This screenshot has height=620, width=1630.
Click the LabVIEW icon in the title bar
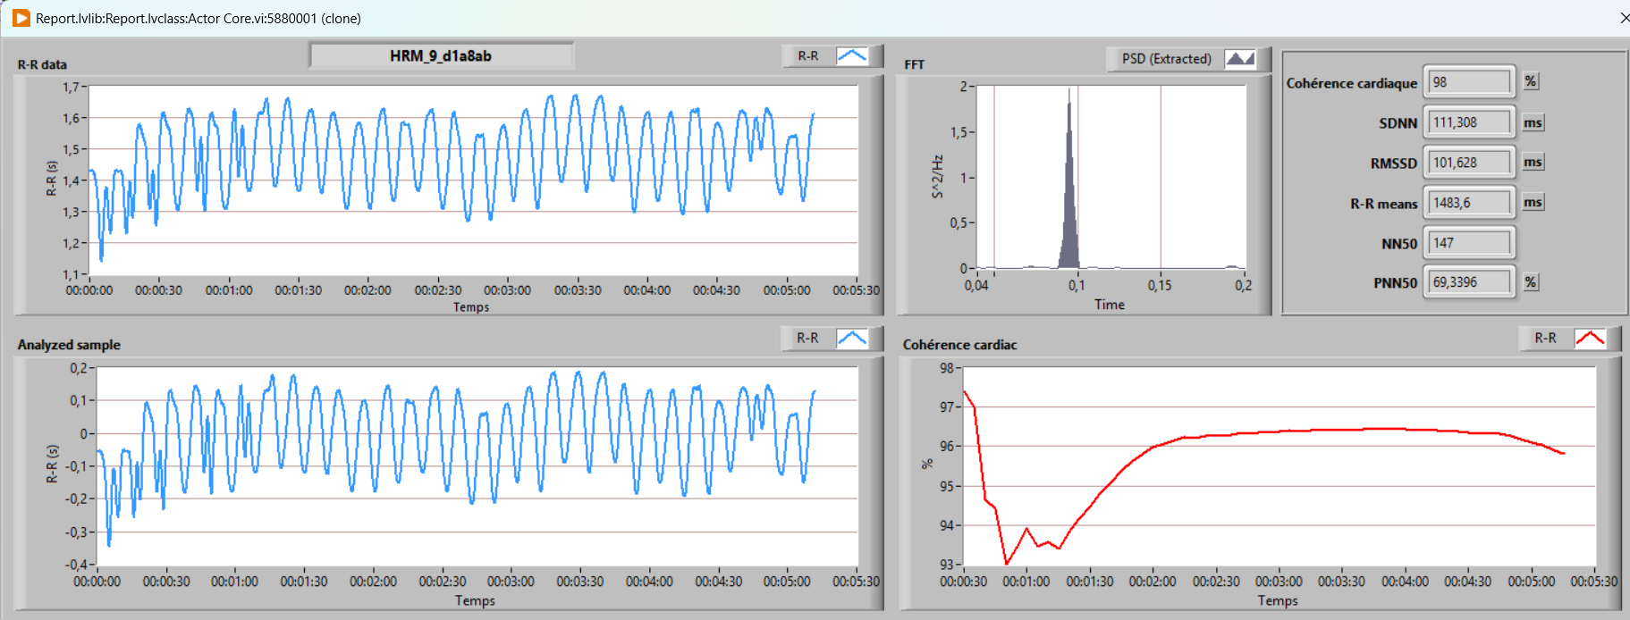coord(21,18)
